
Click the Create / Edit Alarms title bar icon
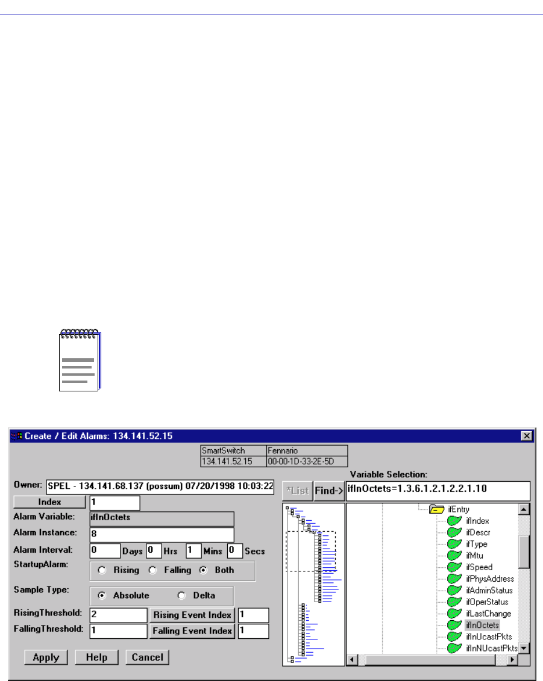click(16, 435)
